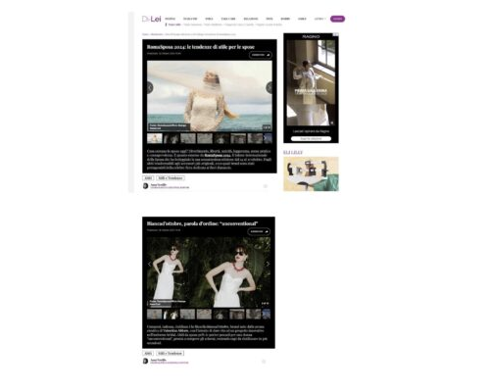Click the white collection button in Ragno ad

[311, 138]
